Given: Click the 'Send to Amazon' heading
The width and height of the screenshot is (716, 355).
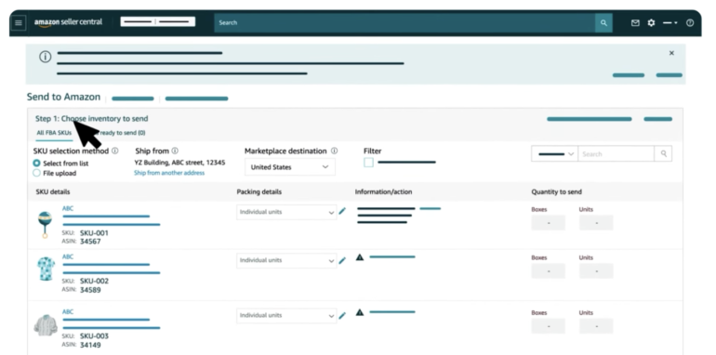Looking at the screenshot, I should (x=63, y=98).
